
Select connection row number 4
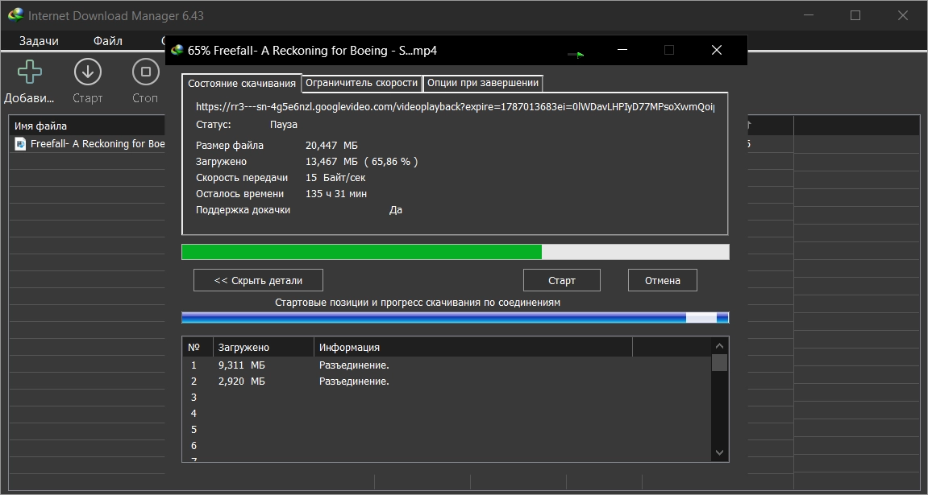click(x=447, y=414)
